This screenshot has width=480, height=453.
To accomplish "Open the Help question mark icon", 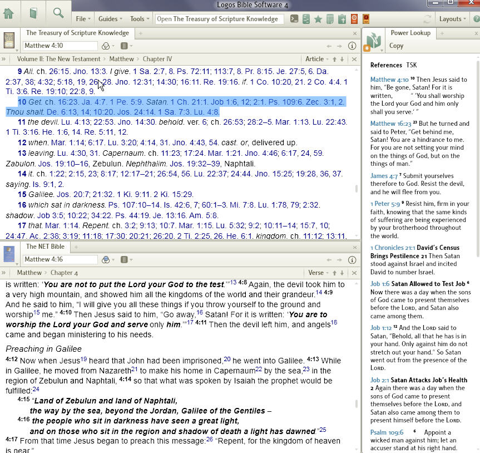I will tap(476, 19).
